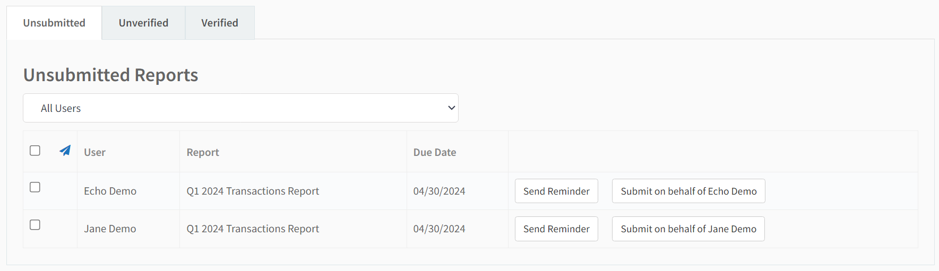Click the Jane Demo user name
Screen dimensions: 939x271
[x=110, y=229]
